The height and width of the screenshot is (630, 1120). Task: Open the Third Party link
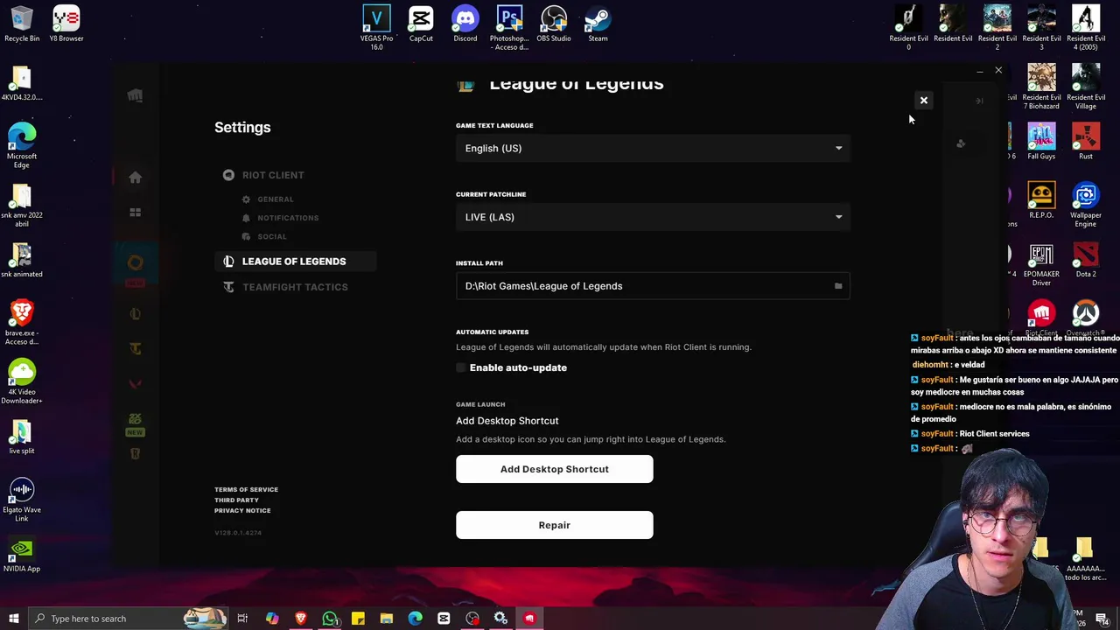236,500
